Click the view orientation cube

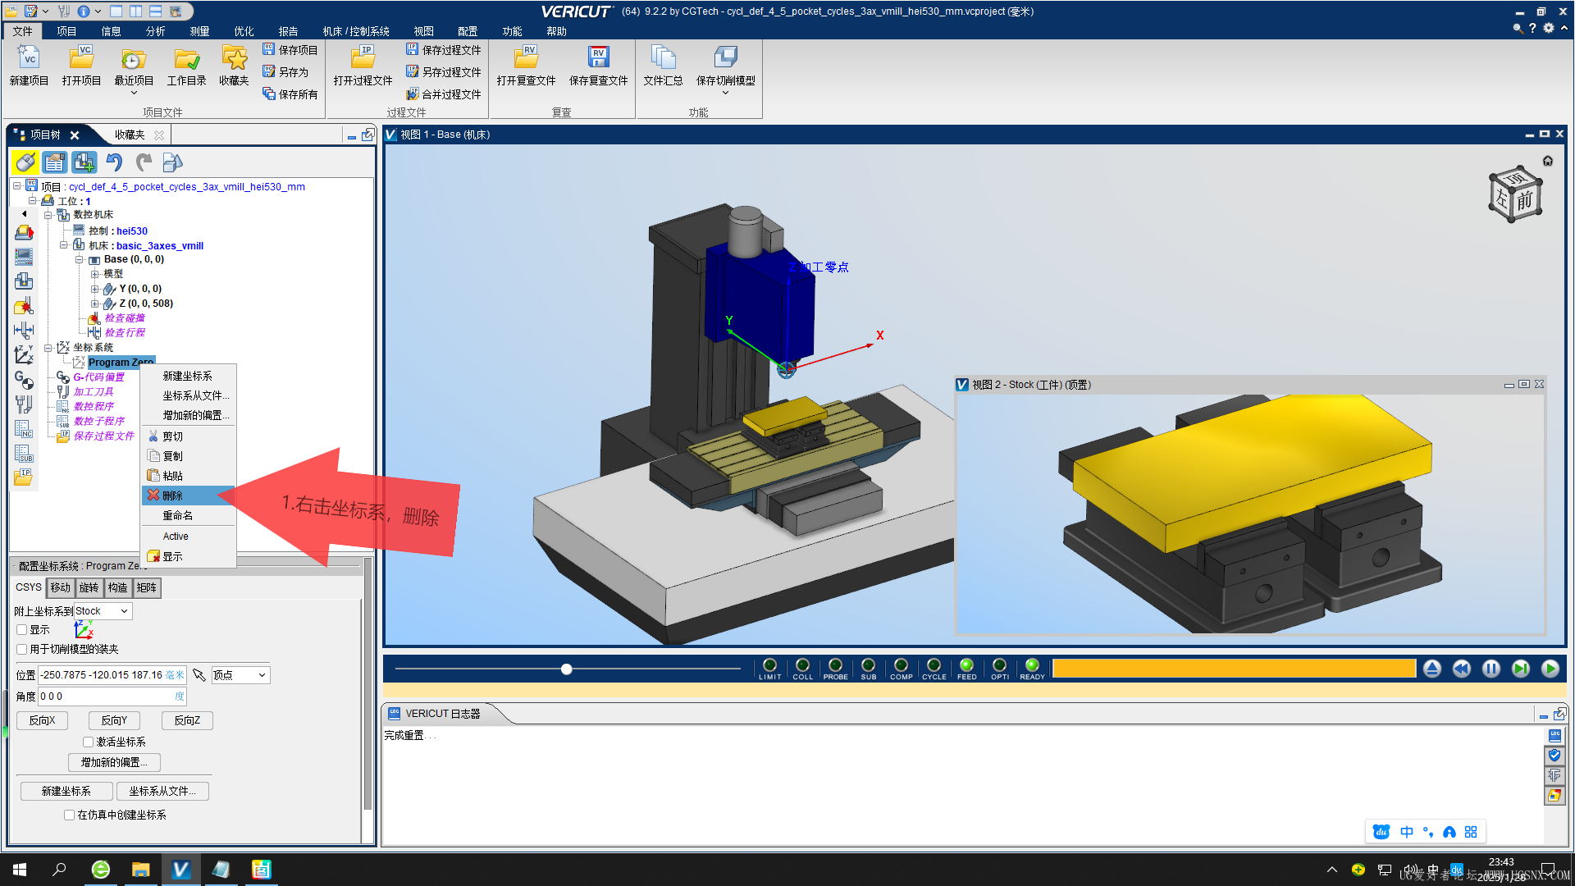1515,194
